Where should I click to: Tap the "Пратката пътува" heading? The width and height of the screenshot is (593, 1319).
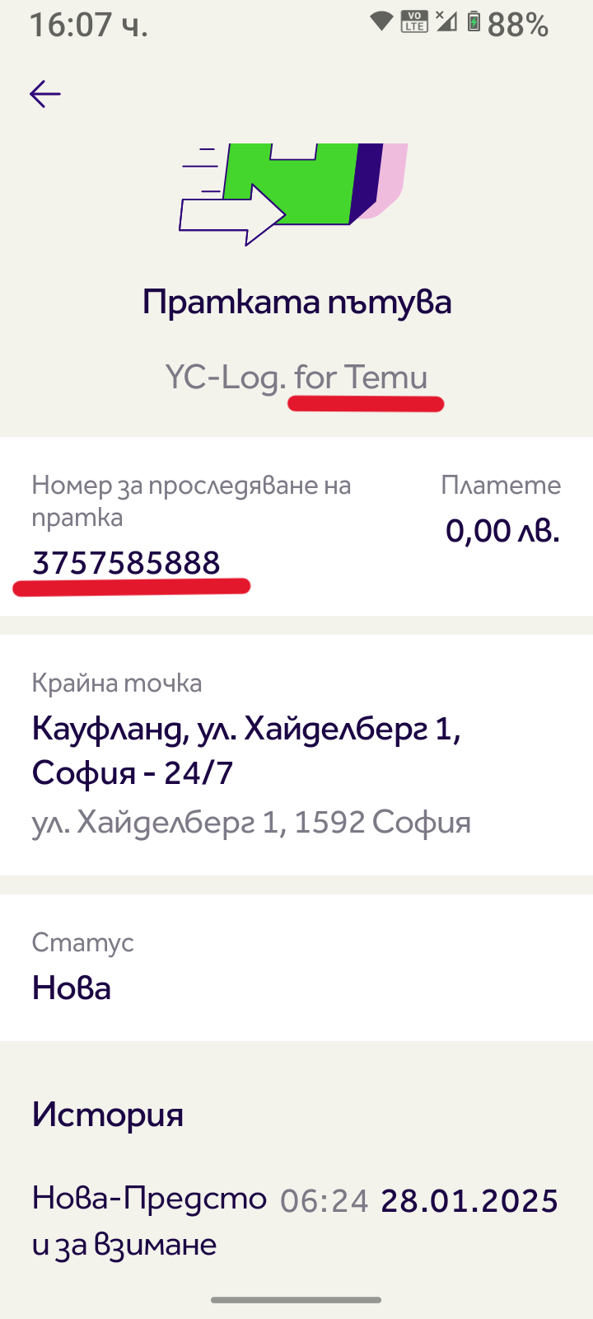click(x=296, y=302)
